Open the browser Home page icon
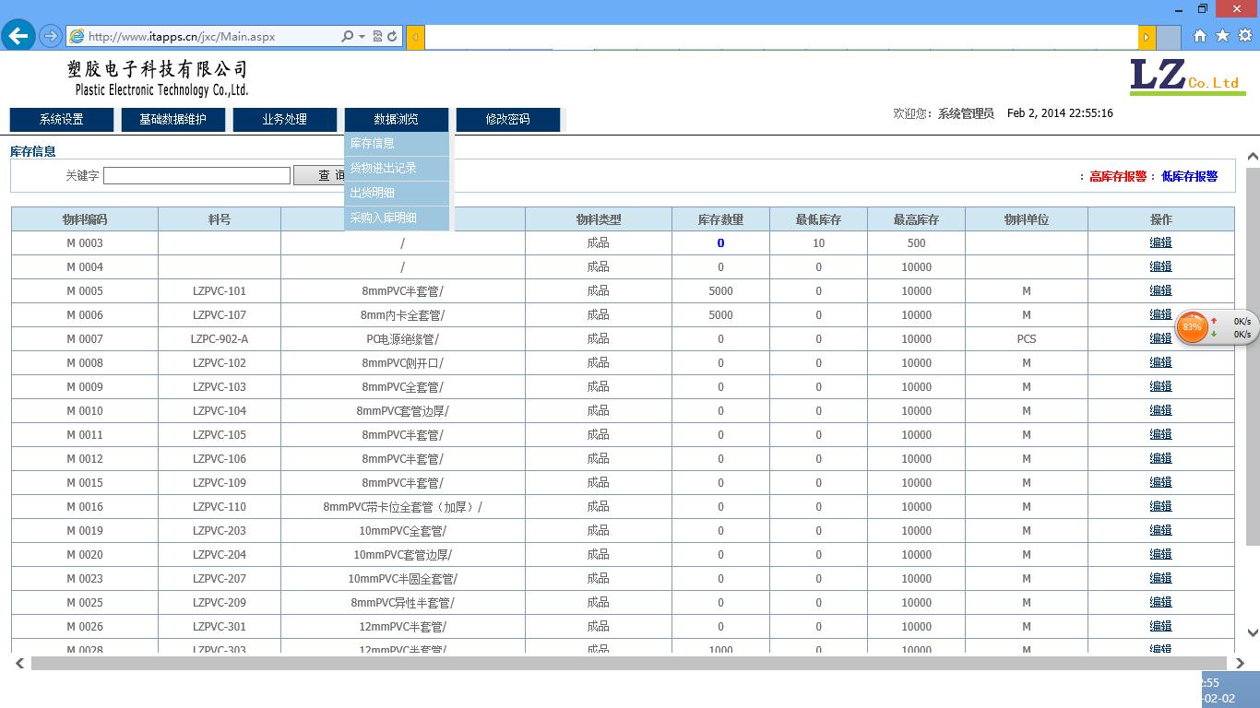Viewport: 1260px width, 708px height. pyautogui.click(x=1200, y=36)
